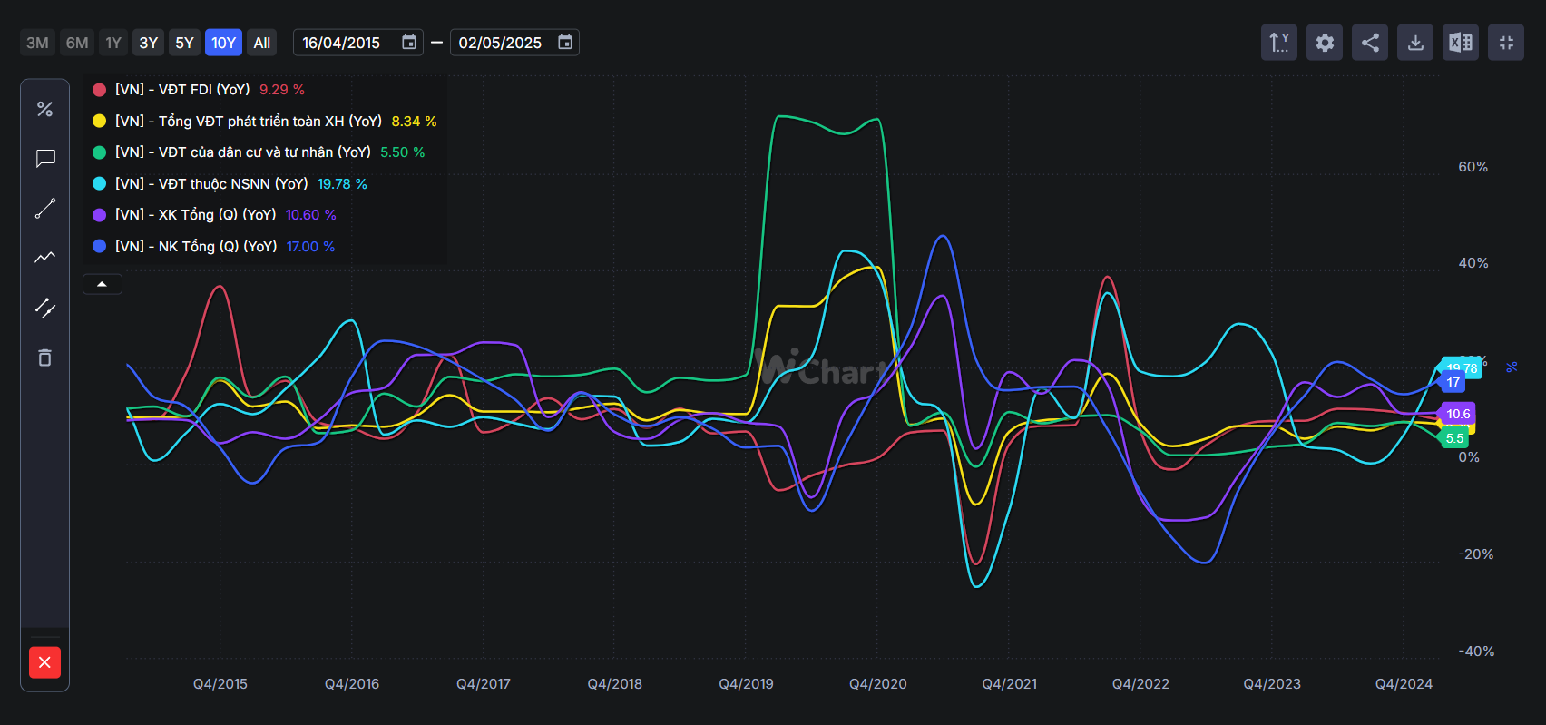Viewport: 1546px width, 725px height.
Task: Select the parallel lines channel tool
Action: pos(44,308)
